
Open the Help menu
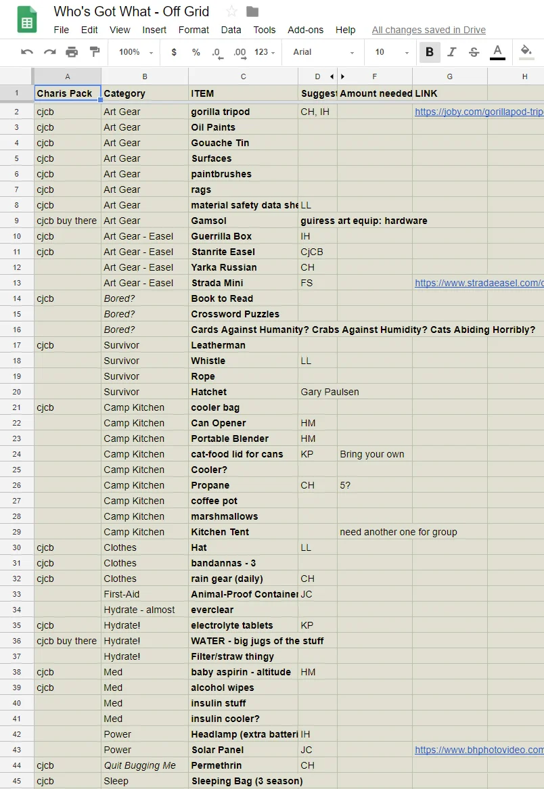pyautogui.click(x=345, y=30)
